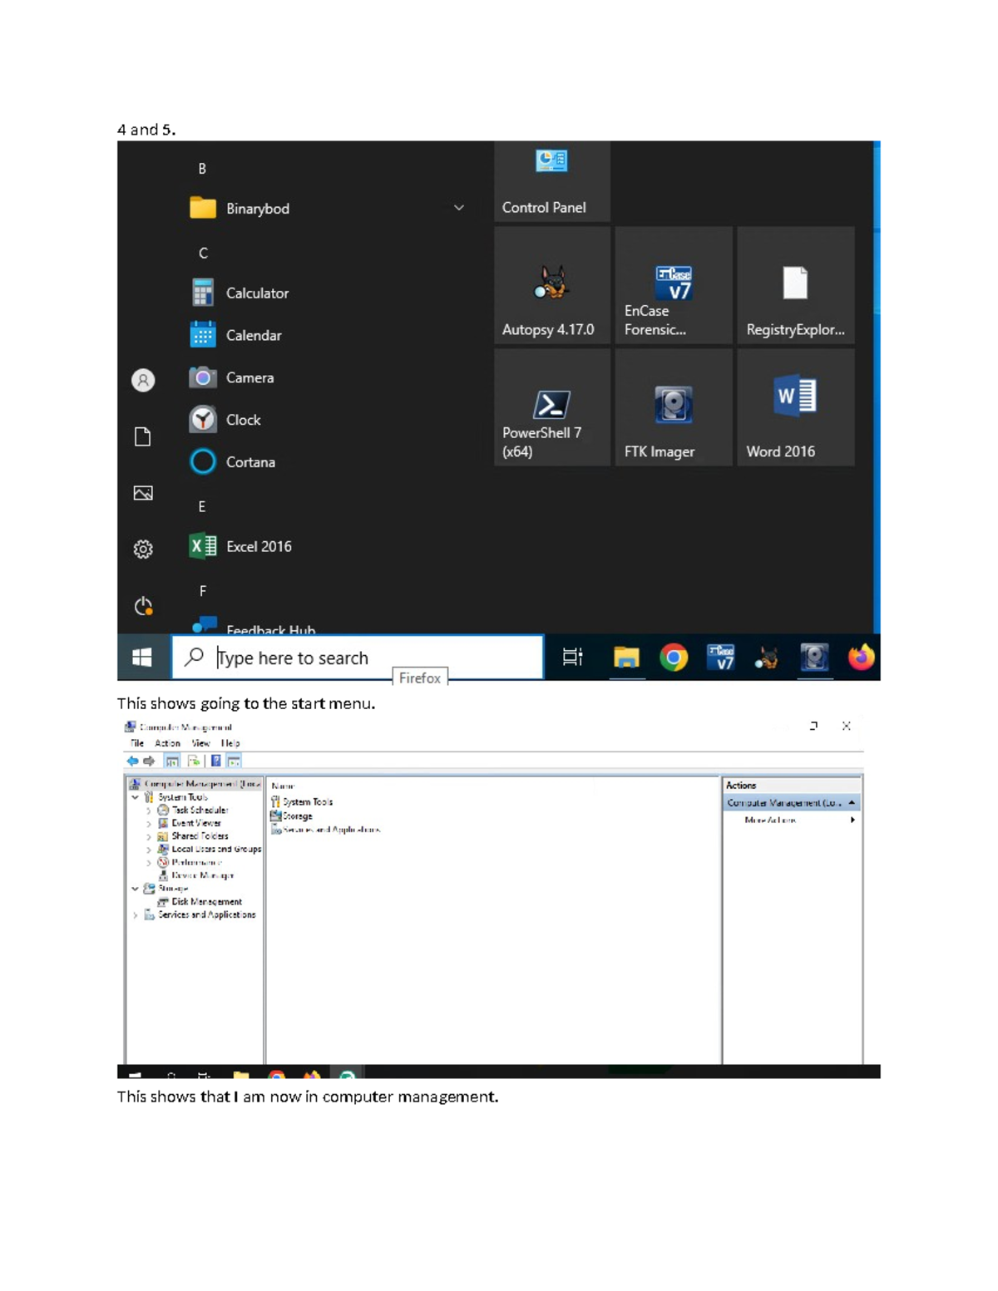Open Excel 2016 from the app list
The width and height of the screenshot is (998, 1291).
[x=240, y=546]
